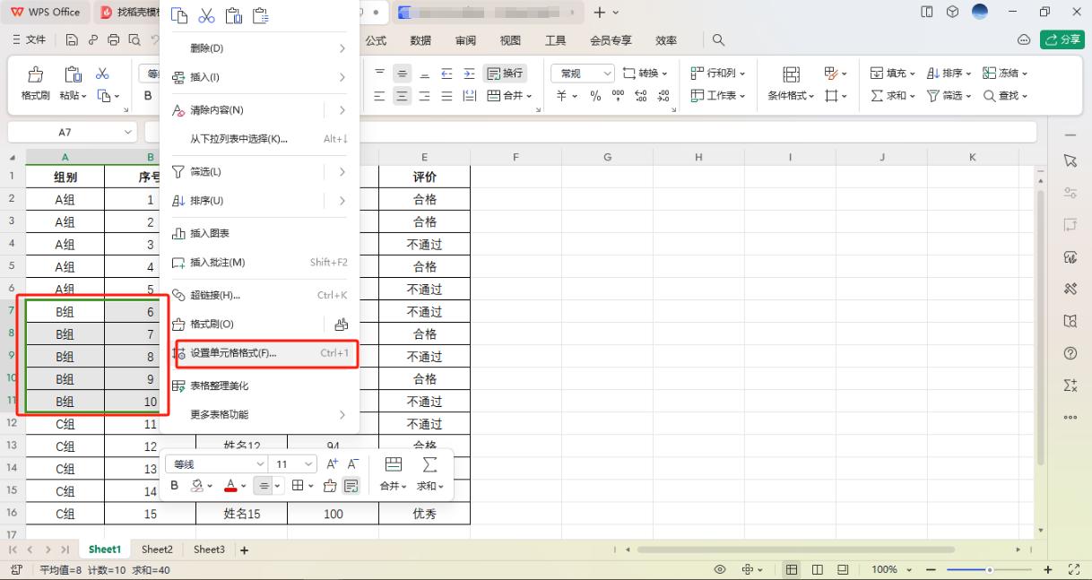Image resolution: width=1092 pixels, height=580 pixels.
Task: Click the green Share (分享) button
Action: pyautogui.click(x=1062, y=40)
